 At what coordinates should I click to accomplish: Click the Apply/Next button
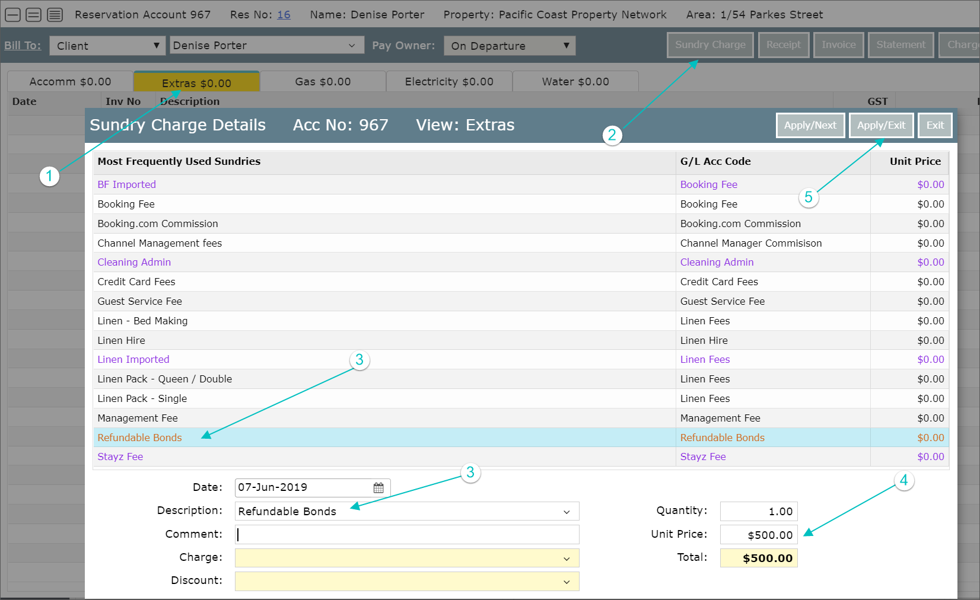pyautogui.click(x=810, y=126)
